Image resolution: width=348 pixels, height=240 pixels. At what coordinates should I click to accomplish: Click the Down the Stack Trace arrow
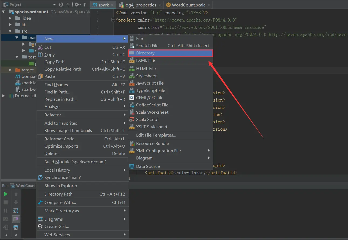(x=16, y=202)
